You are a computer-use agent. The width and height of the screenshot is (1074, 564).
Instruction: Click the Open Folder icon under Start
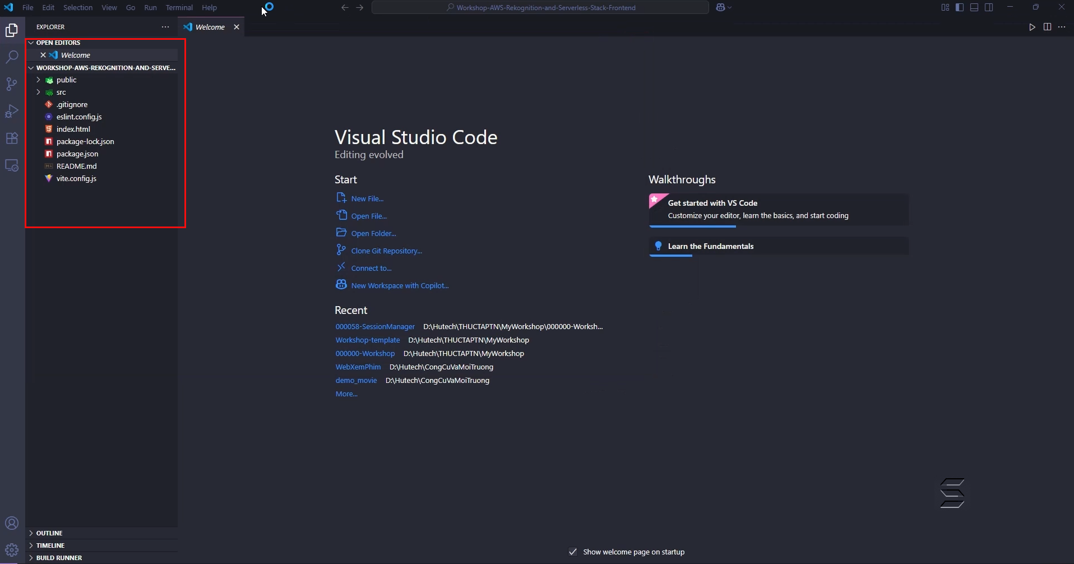click(x=341, y=233)
